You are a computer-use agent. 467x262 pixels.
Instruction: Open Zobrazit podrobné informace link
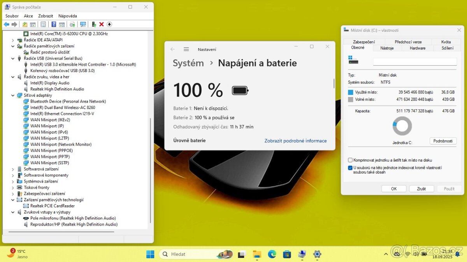(x=295, y=141)
